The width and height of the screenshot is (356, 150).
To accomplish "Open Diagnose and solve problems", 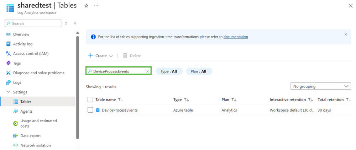I will coord(38,73).
